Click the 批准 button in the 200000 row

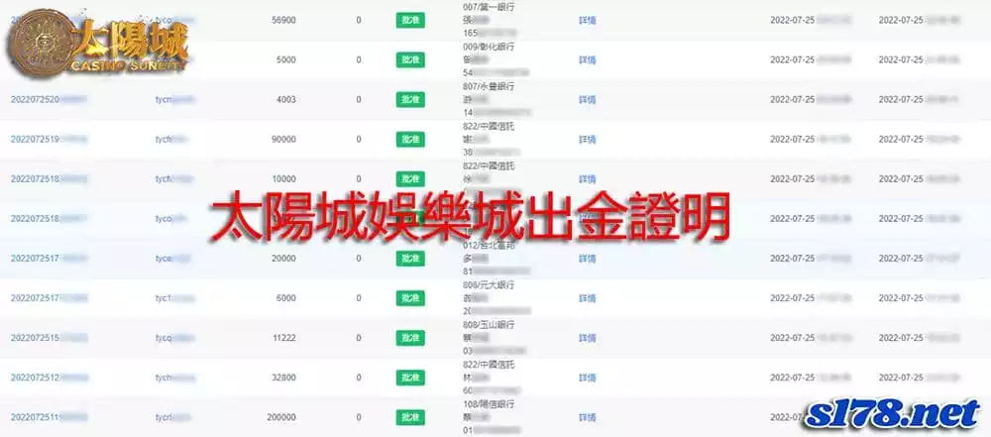(410, 417)
